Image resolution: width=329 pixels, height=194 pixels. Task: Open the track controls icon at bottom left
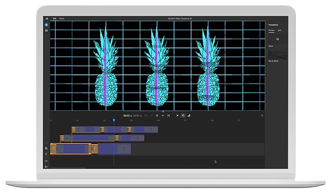(46, 167)
